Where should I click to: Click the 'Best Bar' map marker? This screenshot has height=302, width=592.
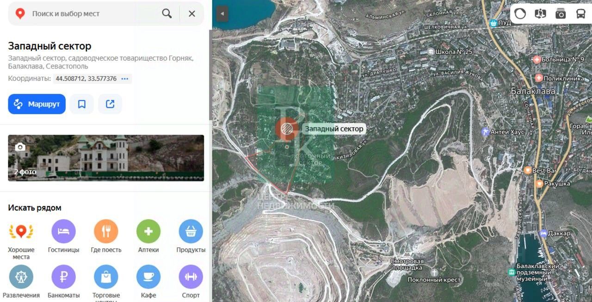pos(527,171)
